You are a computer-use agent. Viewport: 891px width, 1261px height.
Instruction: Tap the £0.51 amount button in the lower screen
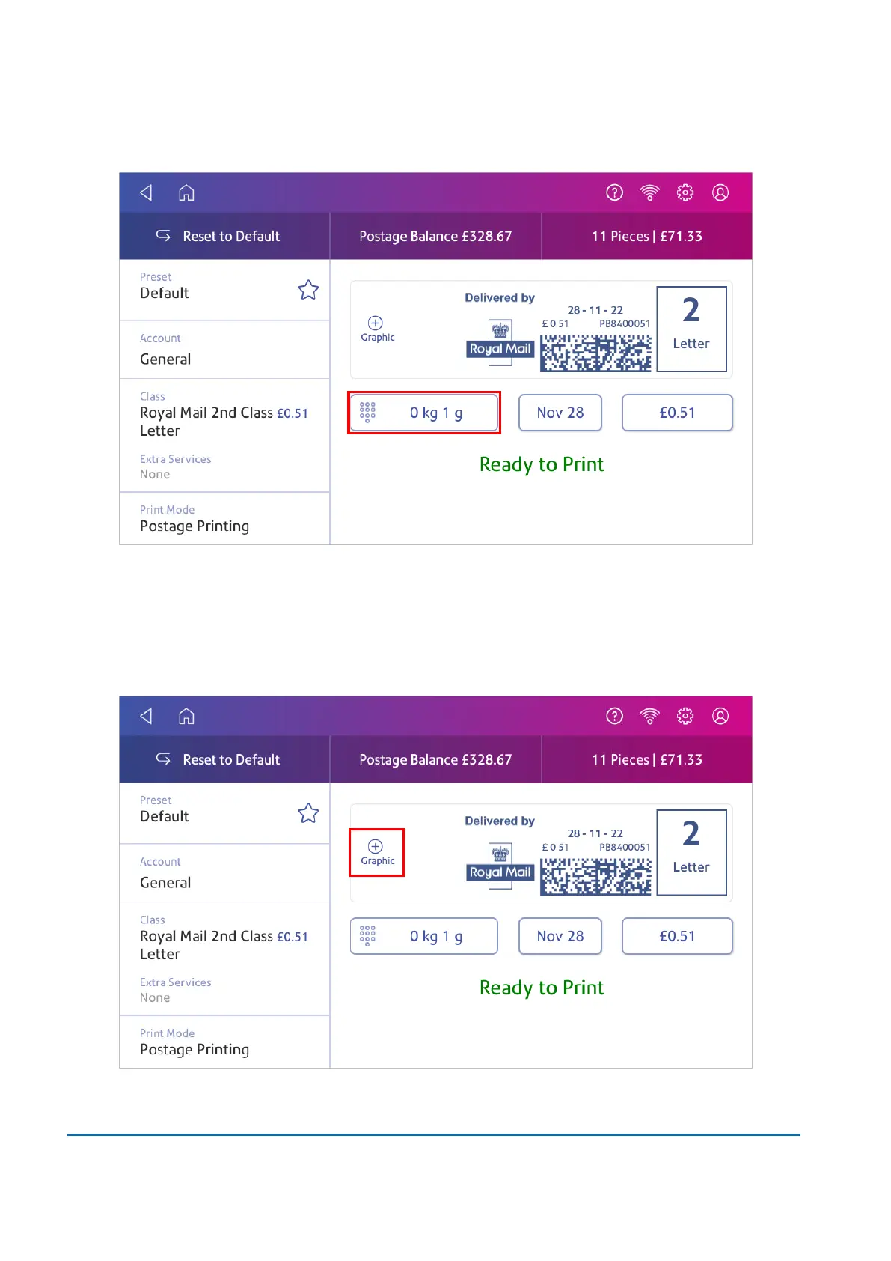[x=677, y=936]
